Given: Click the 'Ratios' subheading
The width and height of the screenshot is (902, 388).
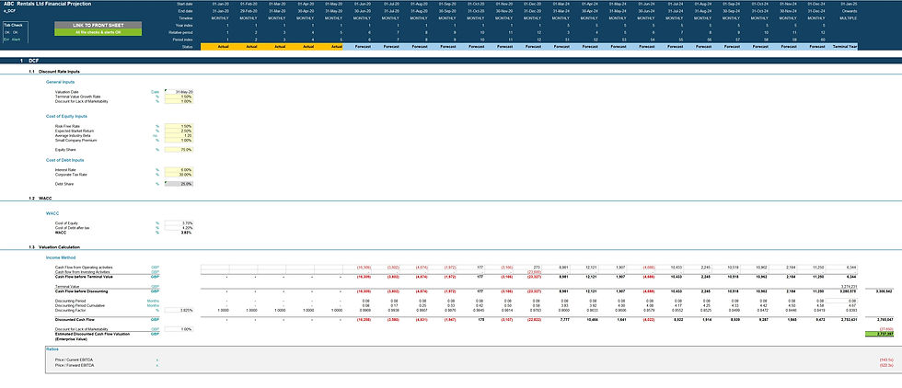Looking at the screenshot, I should coord(53,348).
